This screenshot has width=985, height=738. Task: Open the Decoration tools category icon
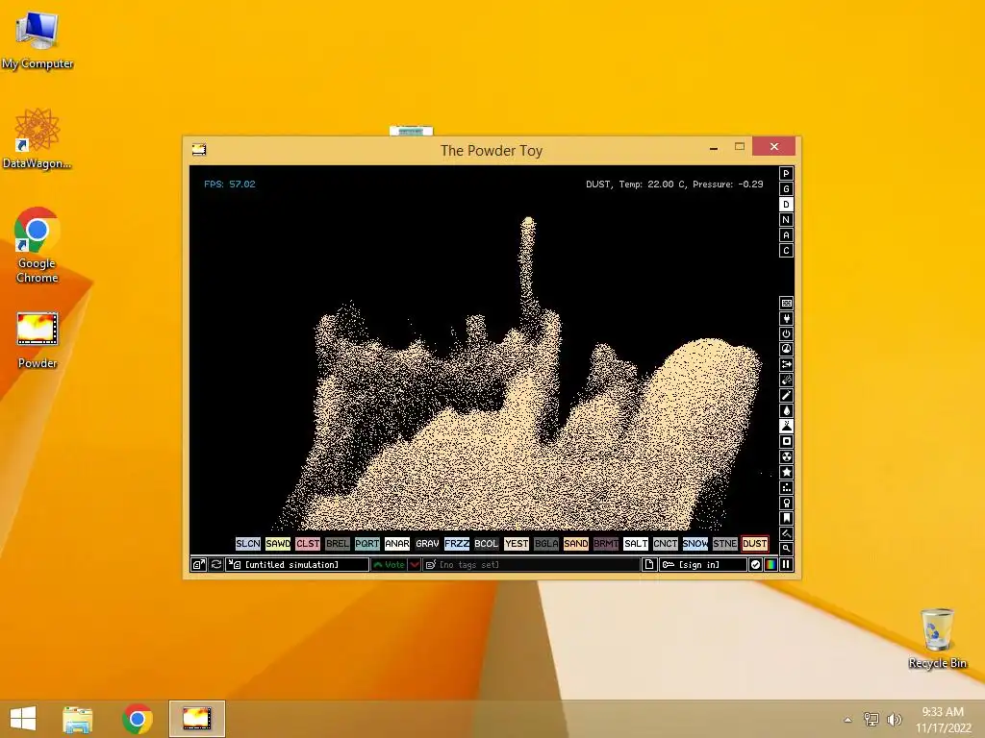(786, 533)
